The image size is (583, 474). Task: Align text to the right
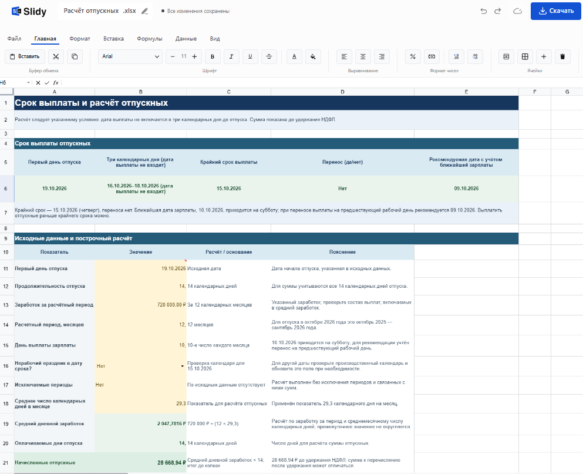pyautogui.click(x=382, y=56)
